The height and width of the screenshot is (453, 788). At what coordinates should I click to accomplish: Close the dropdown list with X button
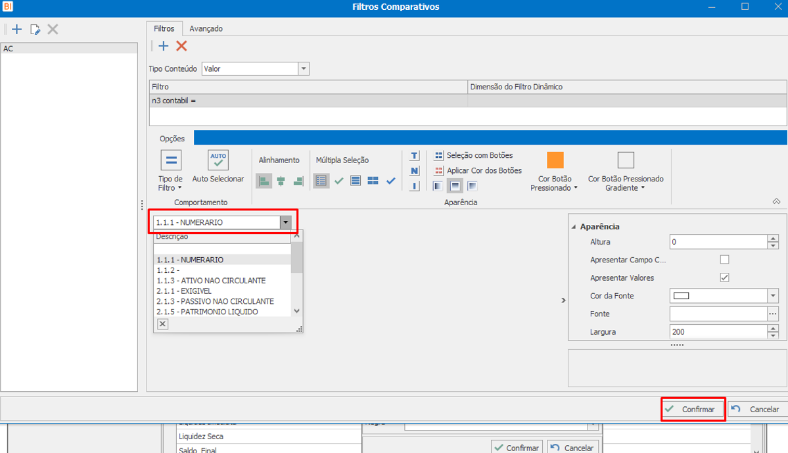(162, 323)
